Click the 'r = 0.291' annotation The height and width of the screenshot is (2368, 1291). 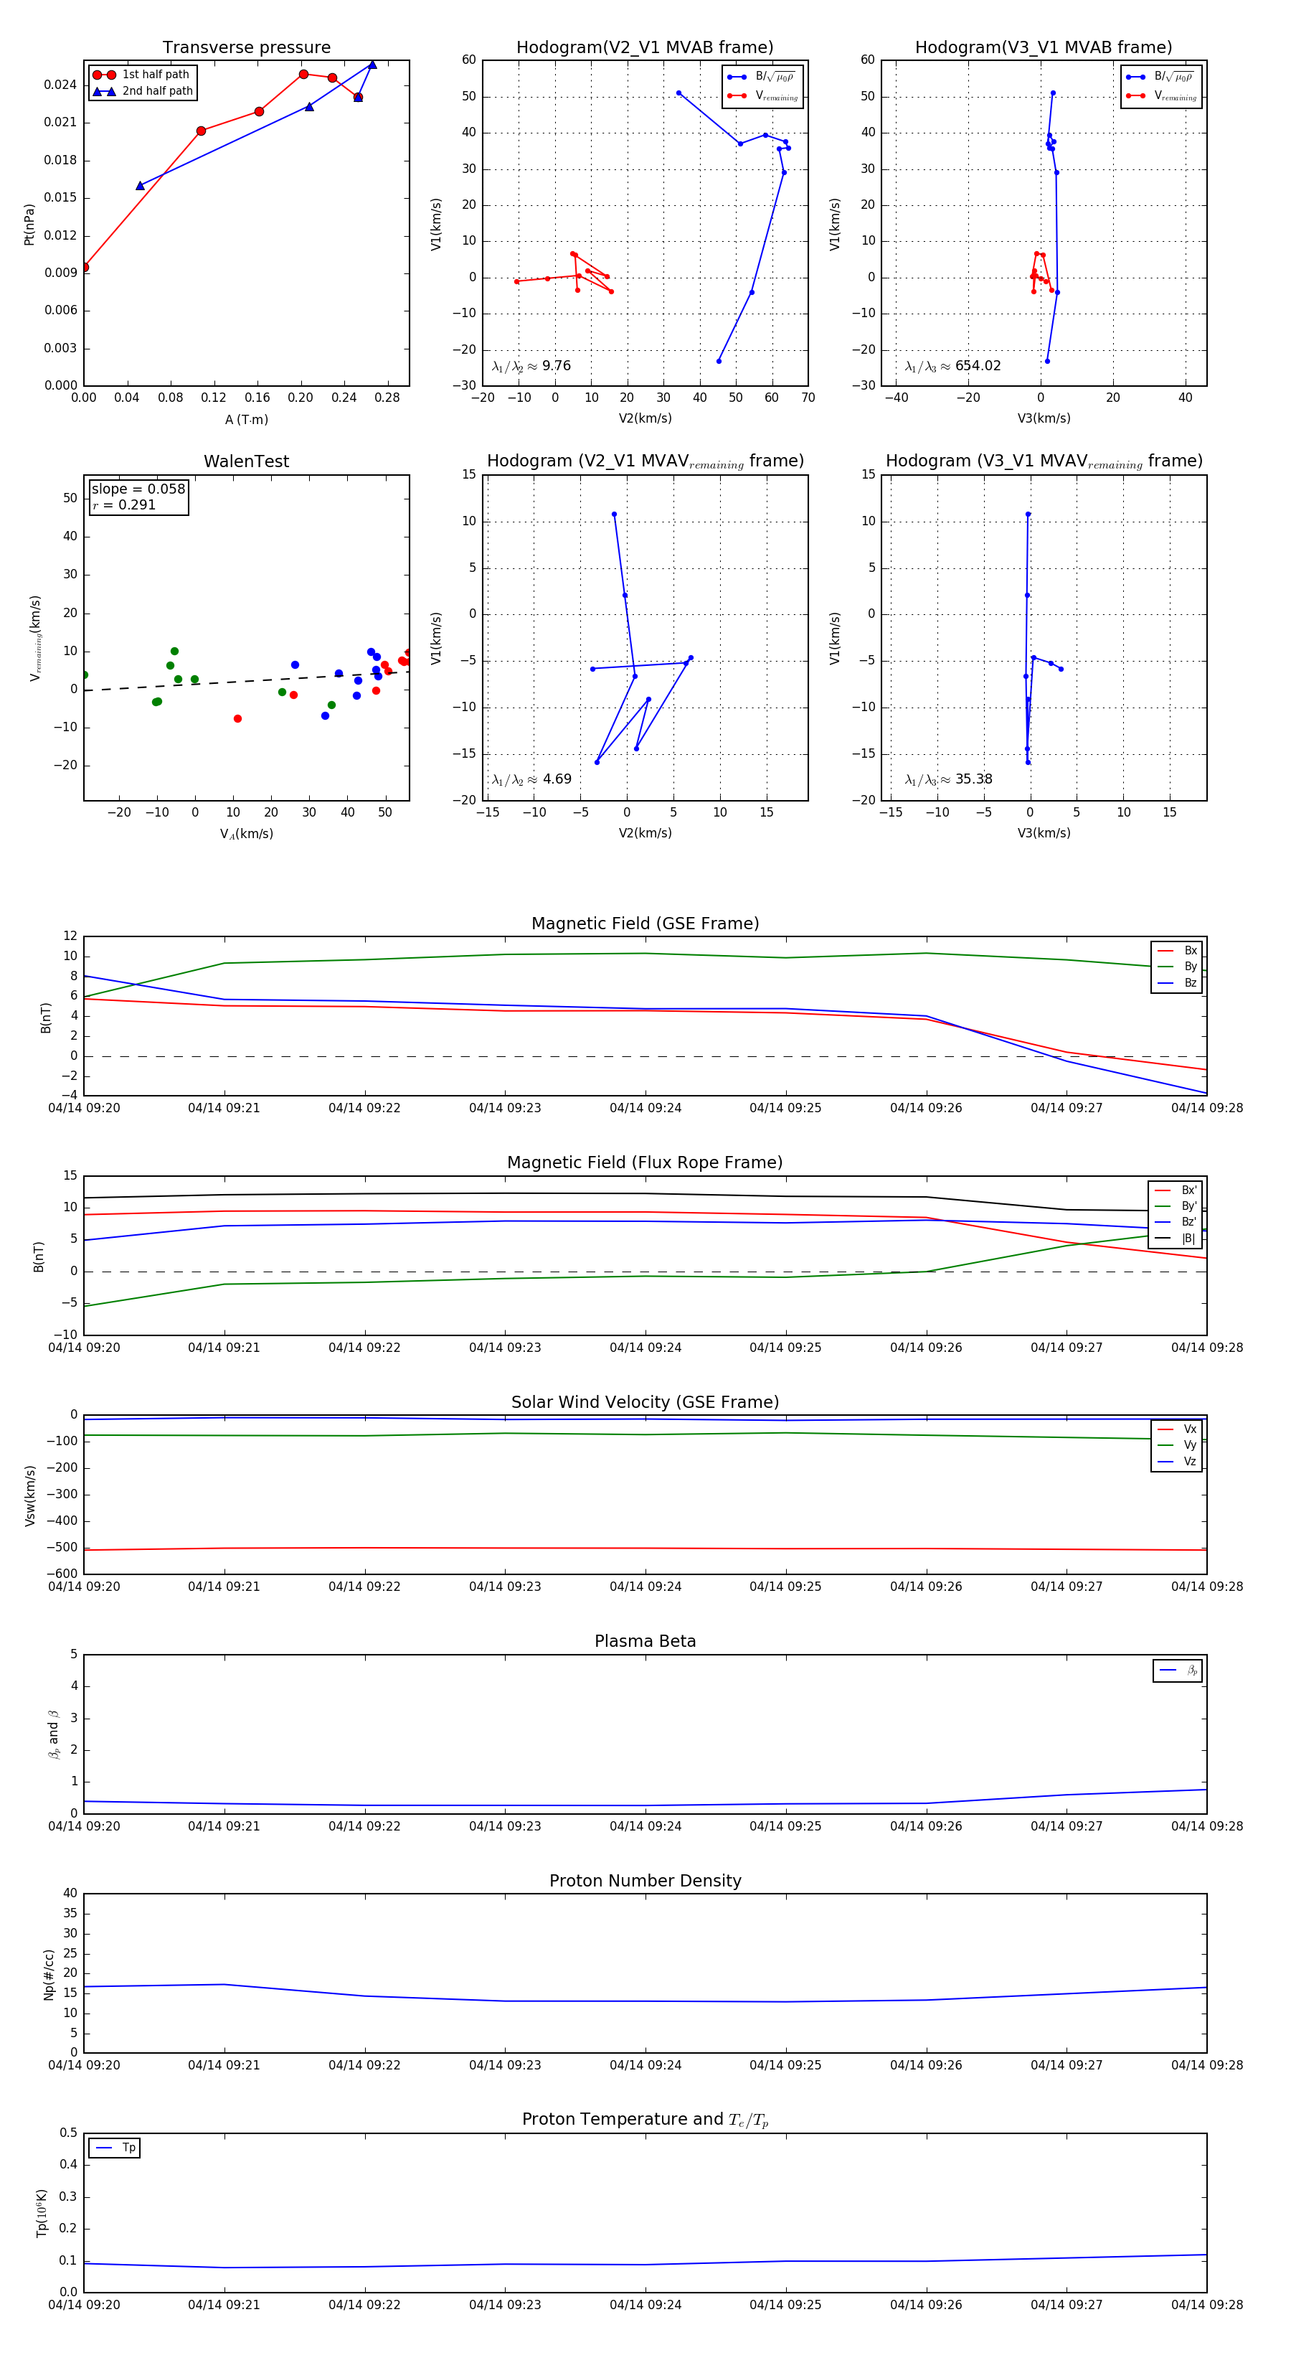click(x=124, y=504)
